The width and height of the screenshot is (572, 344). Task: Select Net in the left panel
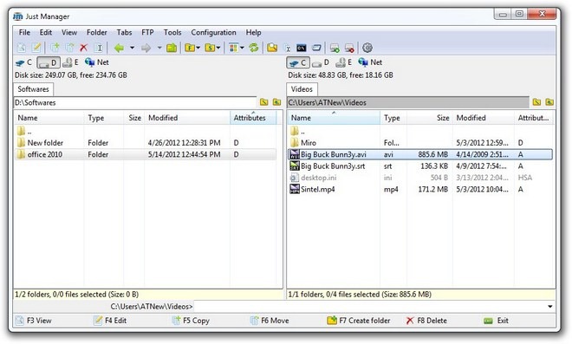97,62
